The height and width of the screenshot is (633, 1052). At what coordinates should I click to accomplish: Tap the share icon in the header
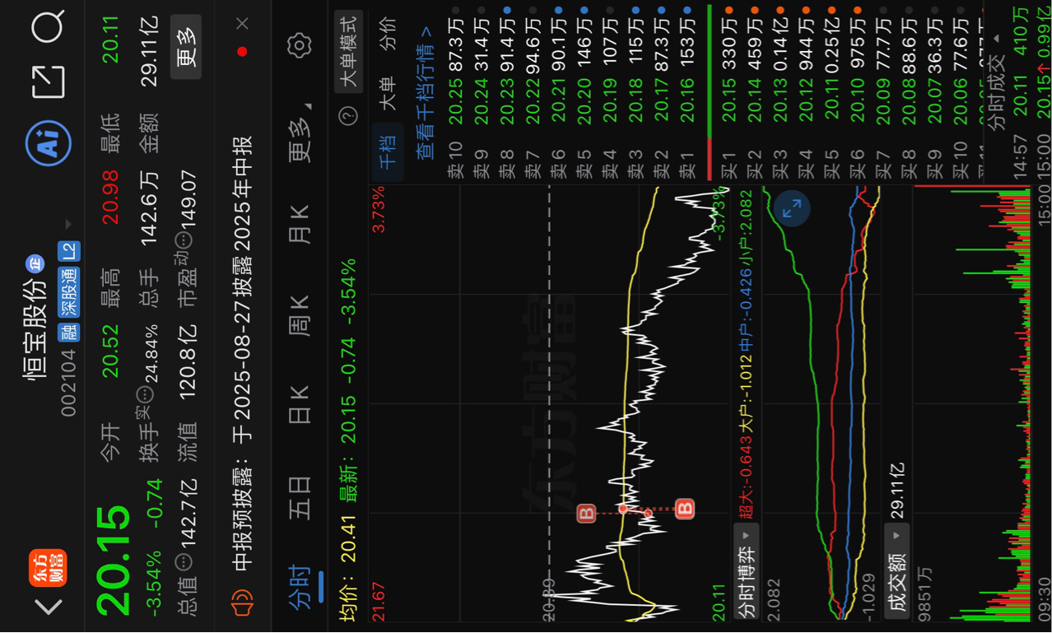49,82
